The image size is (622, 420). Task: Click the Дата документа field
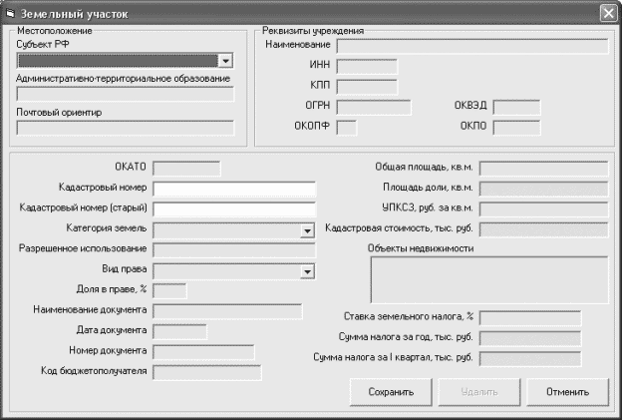click(179, 331)
